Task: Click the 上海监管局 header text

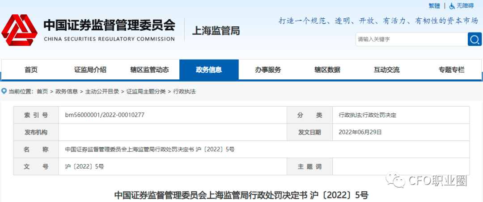Action: pyautogui.click(x=216, y=31)
